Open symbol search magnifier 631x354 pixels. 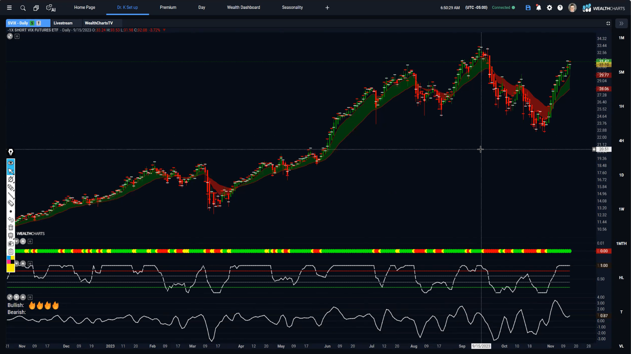click(x=23, y=8)
